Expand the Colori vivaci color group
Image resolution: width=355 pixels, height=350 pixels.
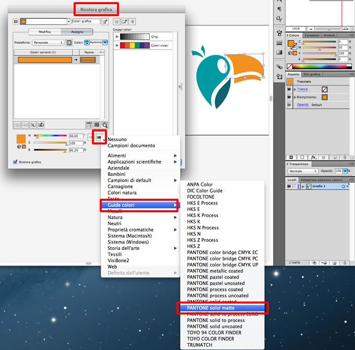117,45
